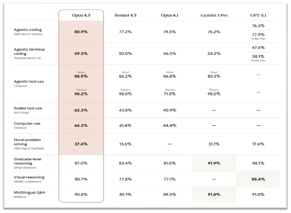This screenshot has width=291, height=213.
Task: Select the Visual reasoning row label
Action: coord(29,177)
